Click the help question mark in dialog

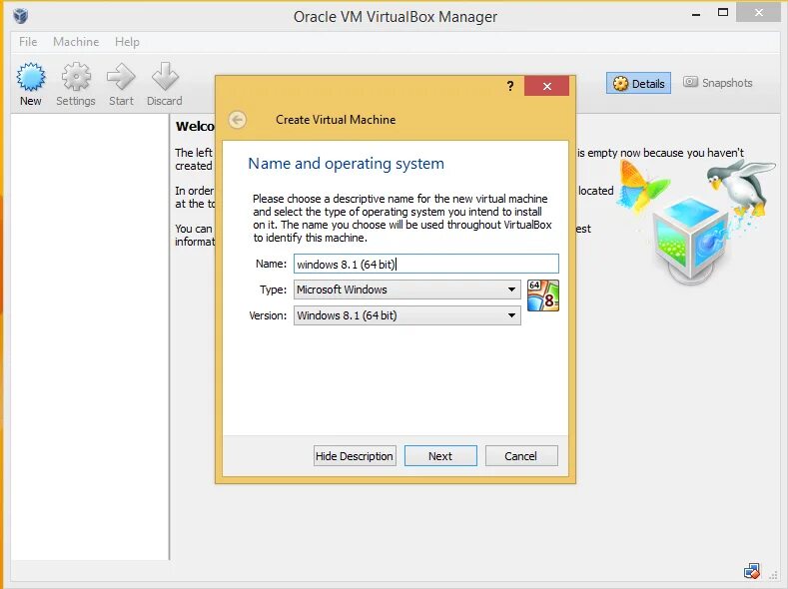(510, 86)
